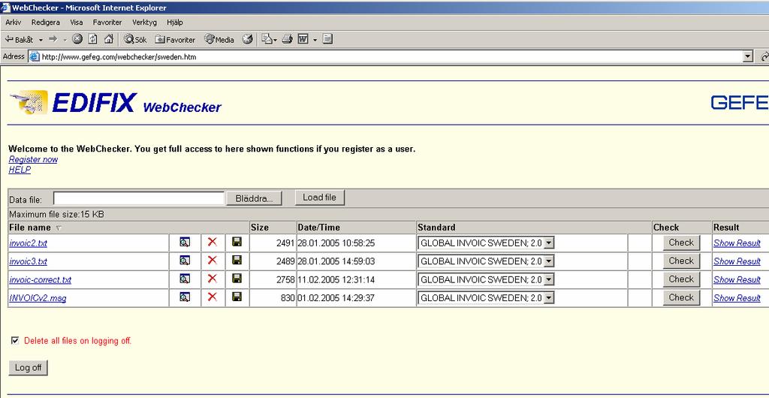Save invoic3.txt using floppy disk icon

237,261
